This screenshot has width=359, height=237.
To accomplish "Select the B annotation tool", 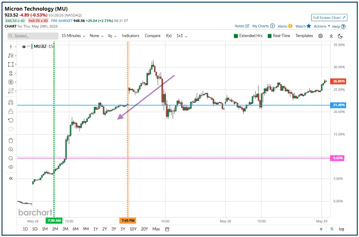I will (10, 82).
